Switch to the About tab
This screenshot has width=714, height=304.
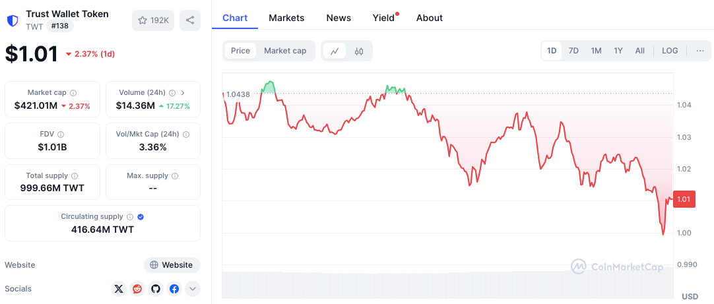point(430,18)
